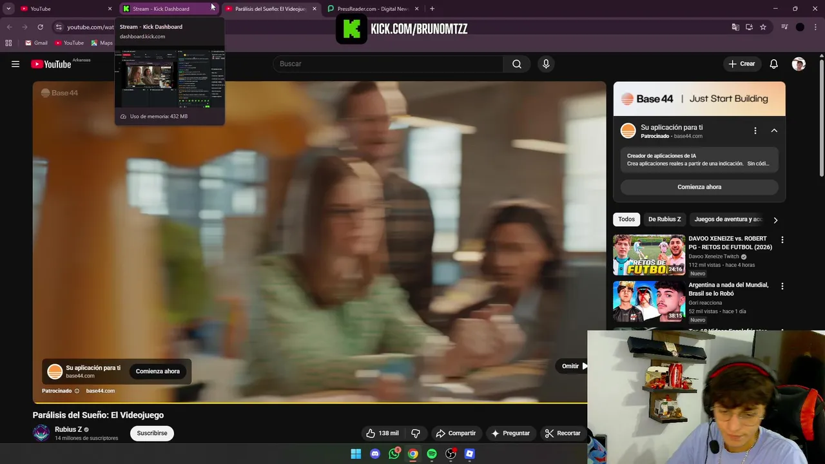This screenshot has width=825, height=464.
Task: Click the Recortar clip button
Action: (563, 433)
